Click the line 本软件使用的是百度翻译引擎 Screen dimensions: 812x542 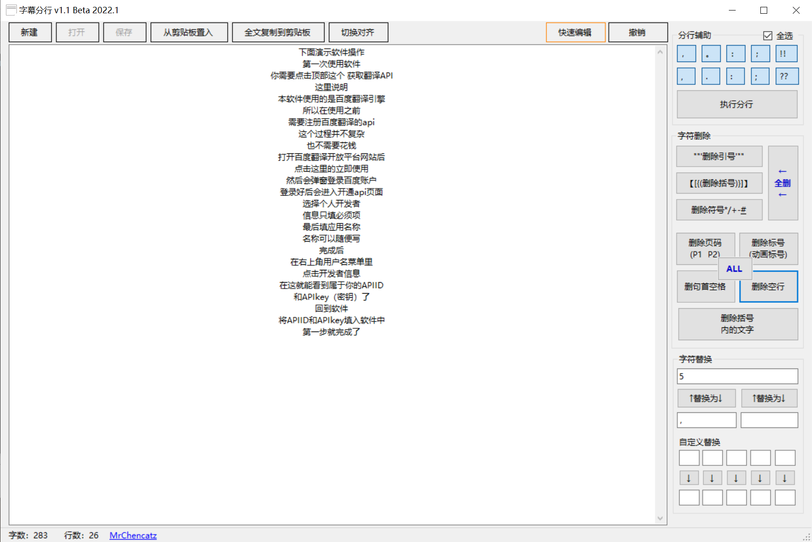tap(332, 99)
